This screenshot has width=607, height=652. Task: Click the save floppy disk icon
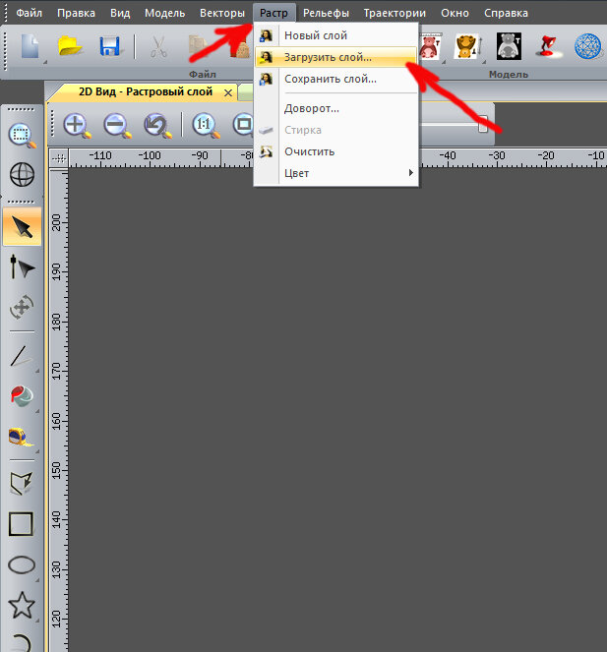click(x=110, y=46)
